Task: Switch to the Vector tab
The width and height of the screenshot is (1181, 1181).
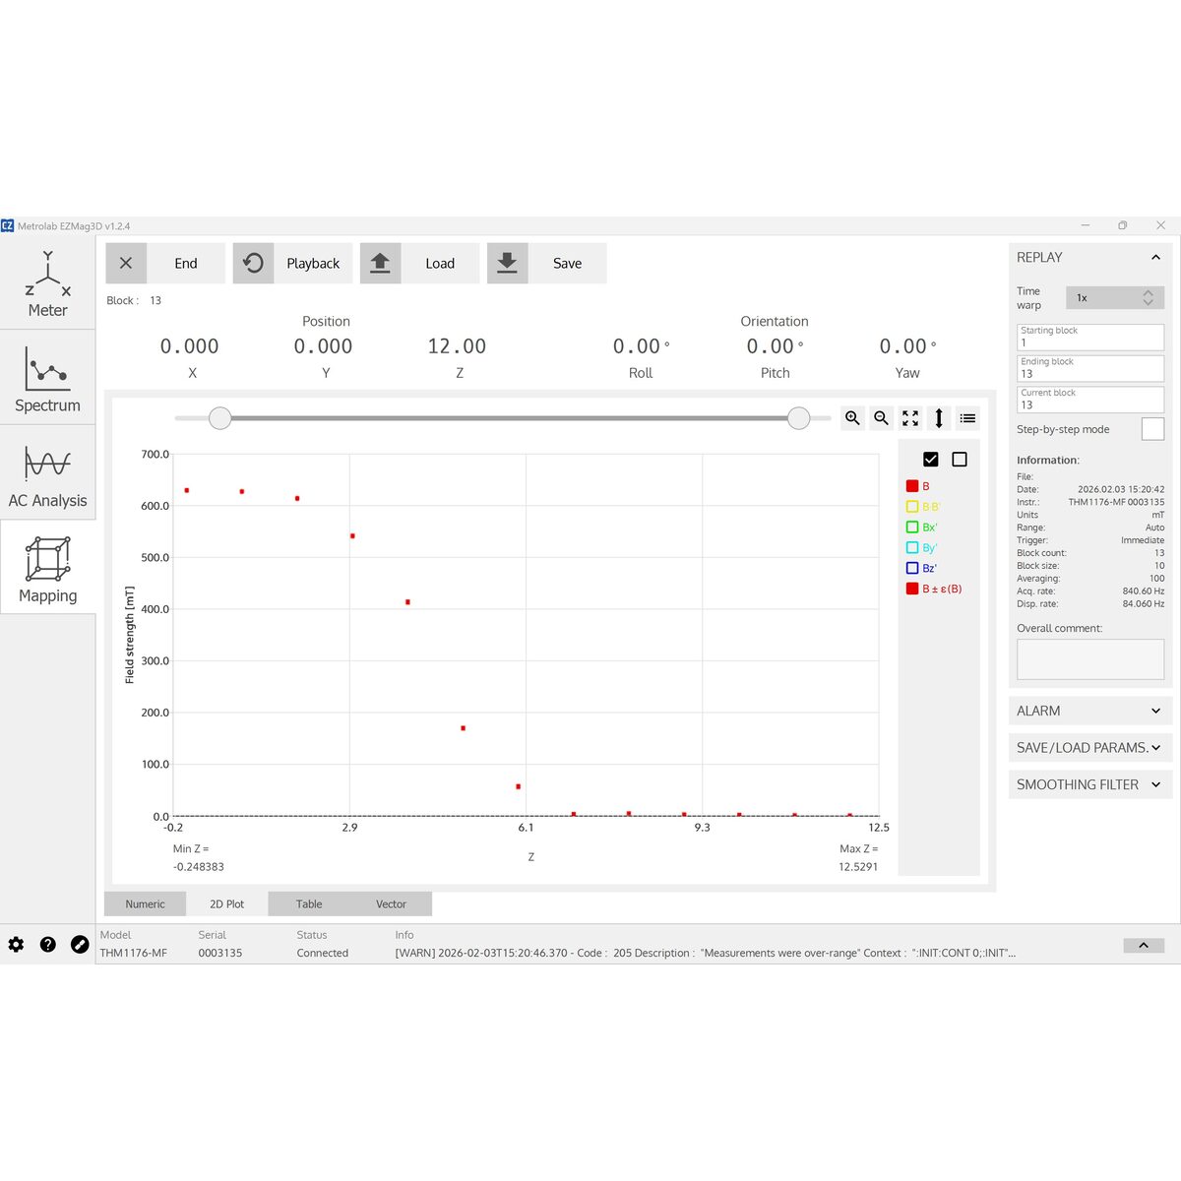Action: tap(391, 903)
